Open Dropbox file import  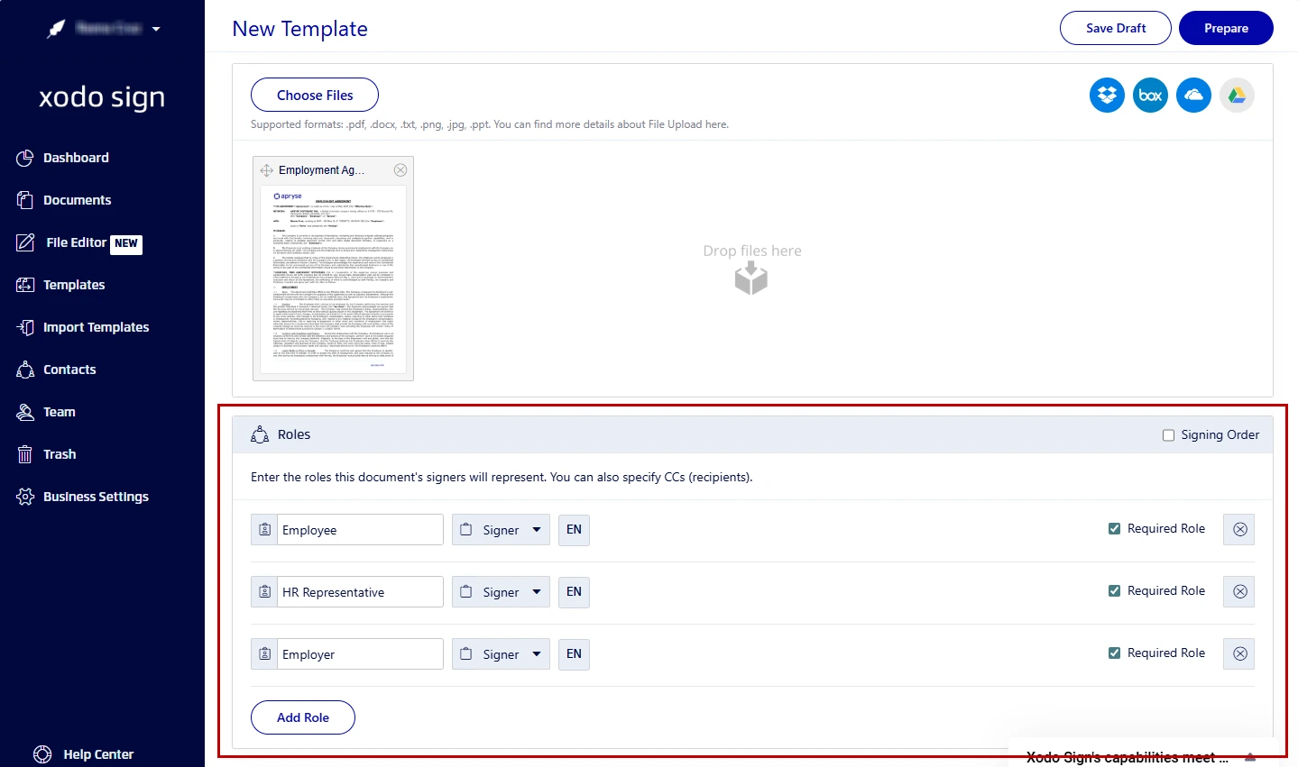tap(1107, 95)
